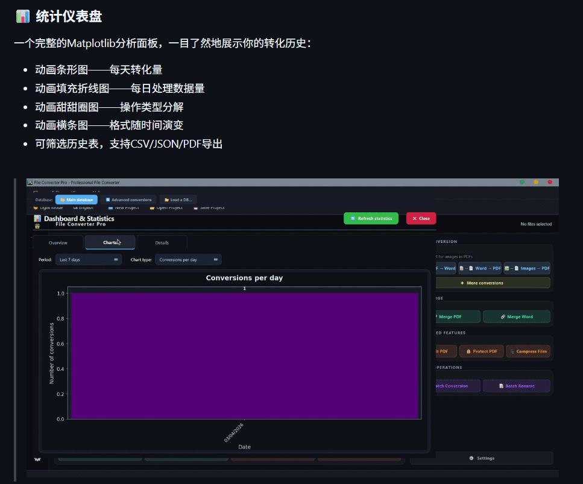Expand the Chart type dropdown

[x=188, y=260]
